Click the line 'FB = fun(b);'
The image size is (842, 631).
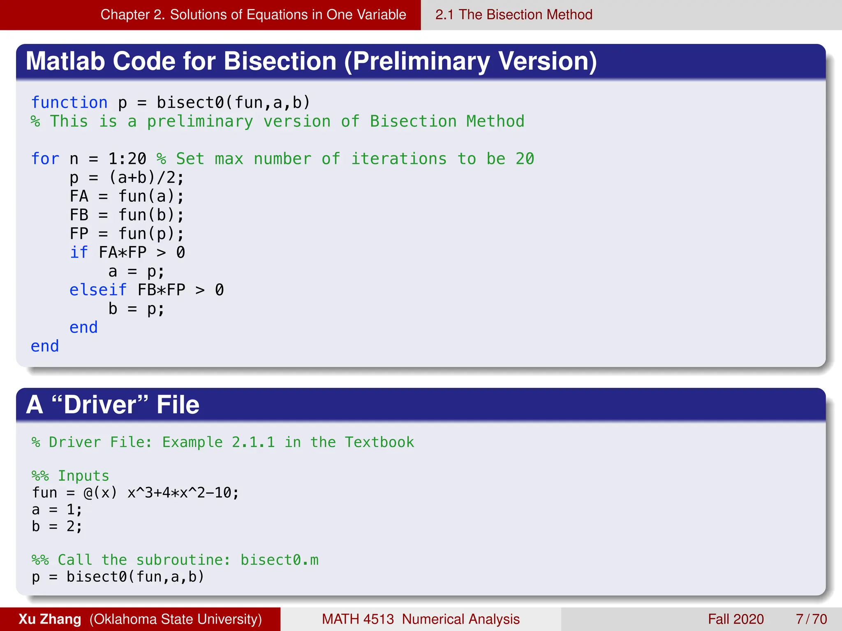pyautogui.click(x=127, y=215)
